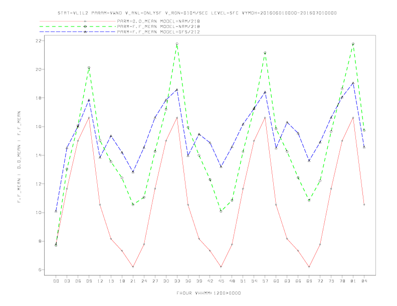Click x-axis forecast hour label 30

[166, 281]
